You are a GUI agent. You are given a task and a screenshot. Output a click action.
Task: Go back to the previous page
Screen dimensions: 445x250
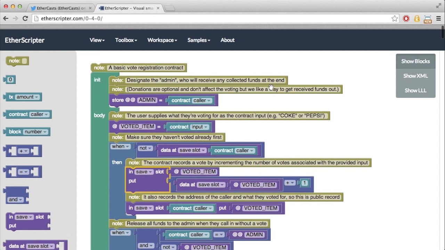click(6, 18)
